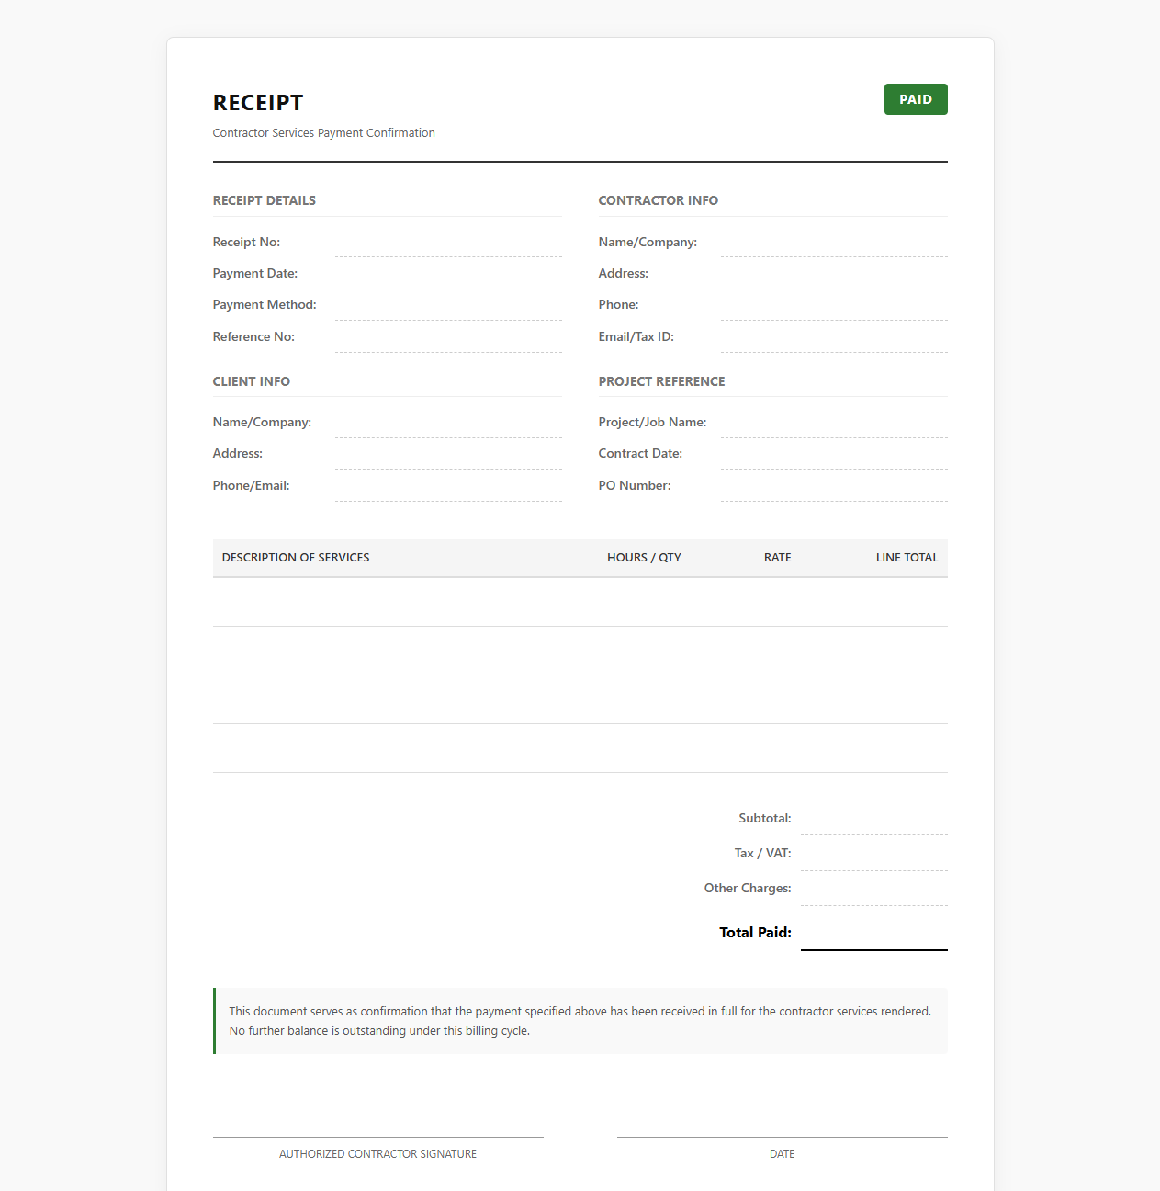
Task: Click the Total Paid amount field
Action: [x=874, y=933]
